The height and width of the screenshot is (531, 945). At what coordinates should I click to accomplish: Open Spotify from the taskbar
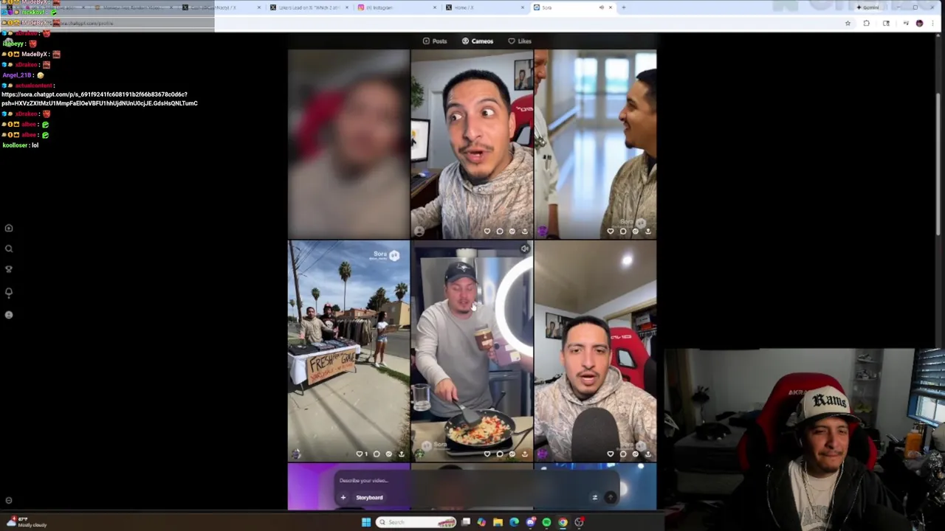[546, 522]
